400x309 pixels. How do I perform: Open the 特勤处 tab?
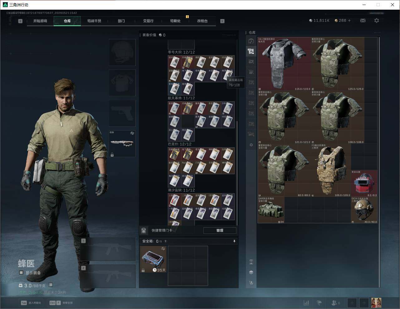coord(175,21)
